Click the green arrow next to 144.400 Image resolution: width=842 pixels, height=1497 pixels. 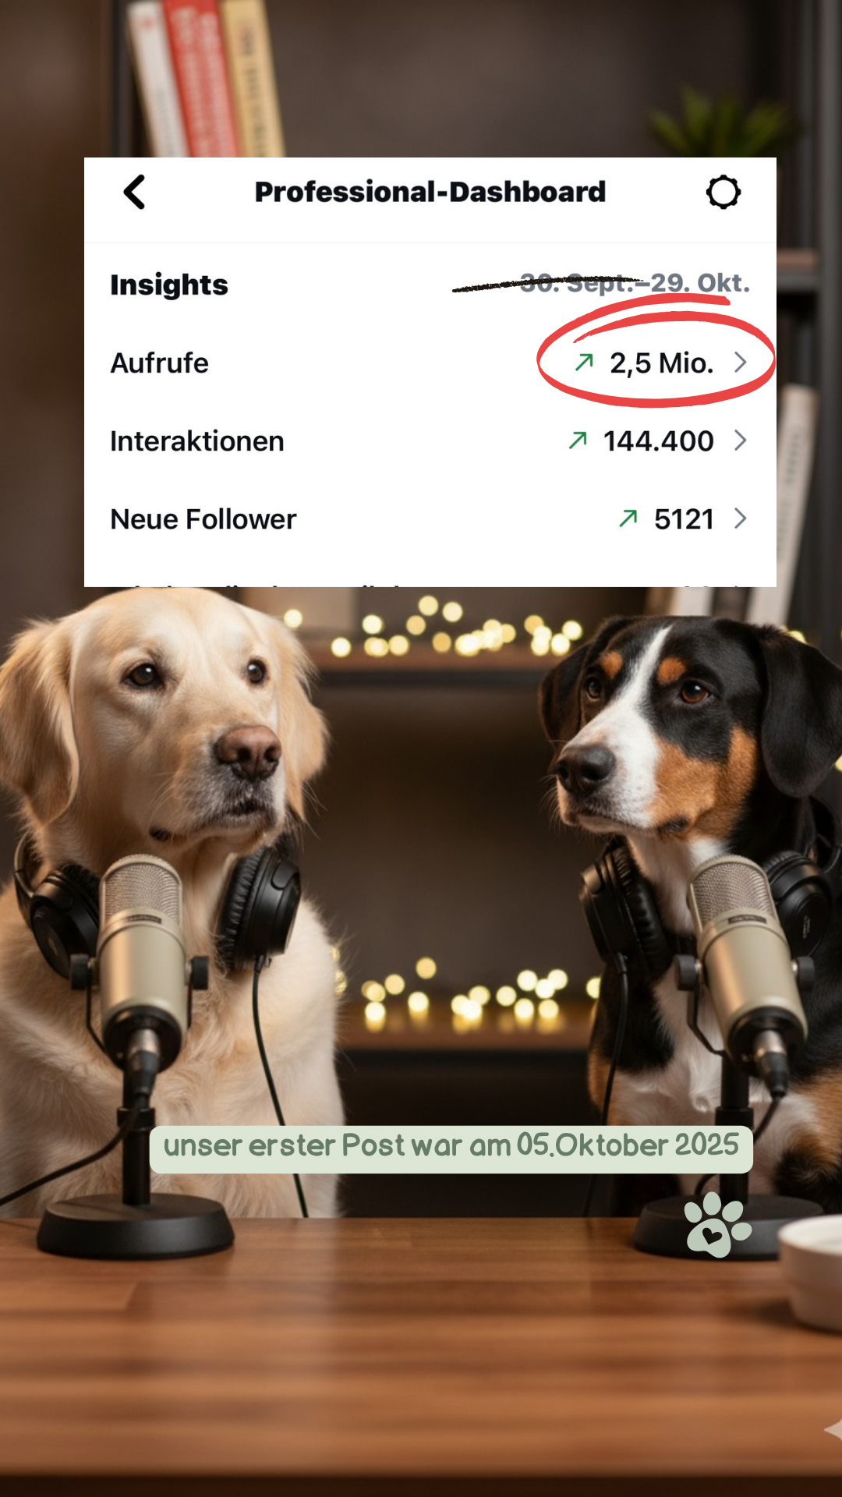point(578,441)
